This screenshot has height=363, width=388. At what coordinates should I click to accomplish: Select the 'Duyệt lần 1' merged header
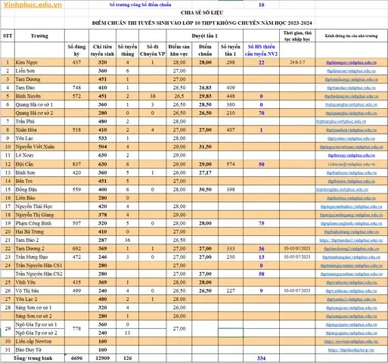(204, 36)
